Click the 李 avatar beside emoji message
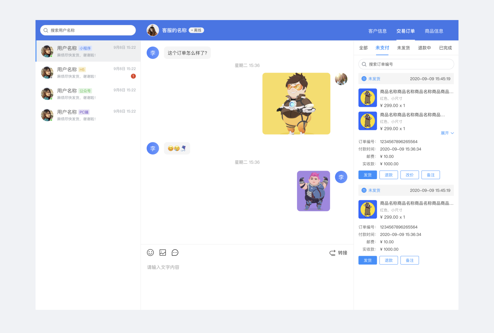The image size is (494, 333). tap(153, 148)
